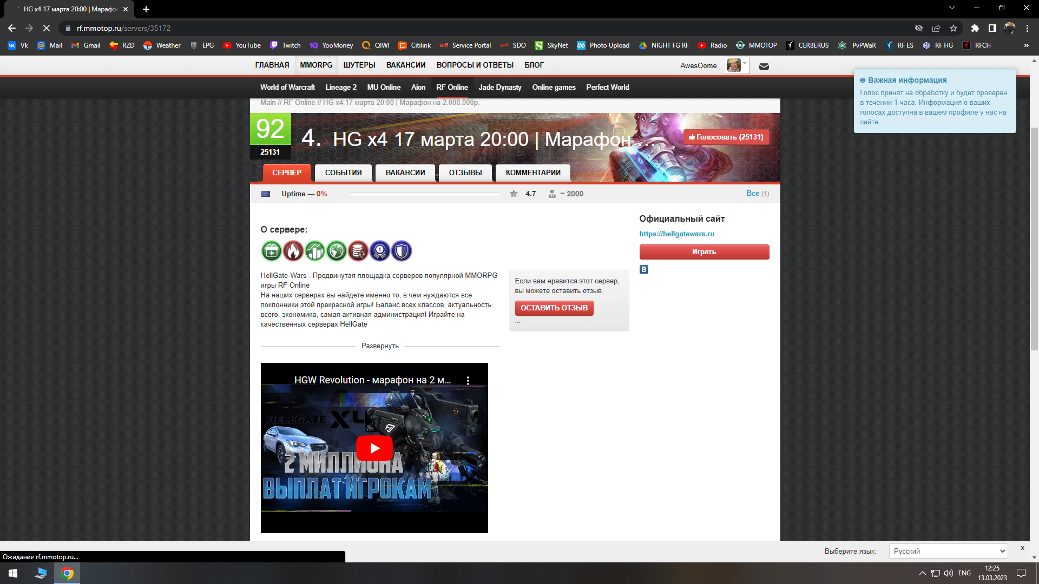Click the green bar chart server icon
The width and height of the screenshot is (1039, 584).
[x=315, y=251]
